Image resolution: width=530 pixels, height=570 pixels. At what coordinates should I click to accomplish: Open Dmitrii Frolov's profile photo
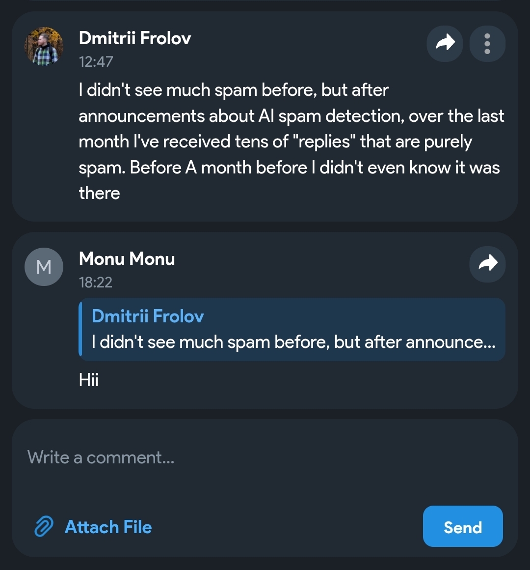click(x=44, y=46)
